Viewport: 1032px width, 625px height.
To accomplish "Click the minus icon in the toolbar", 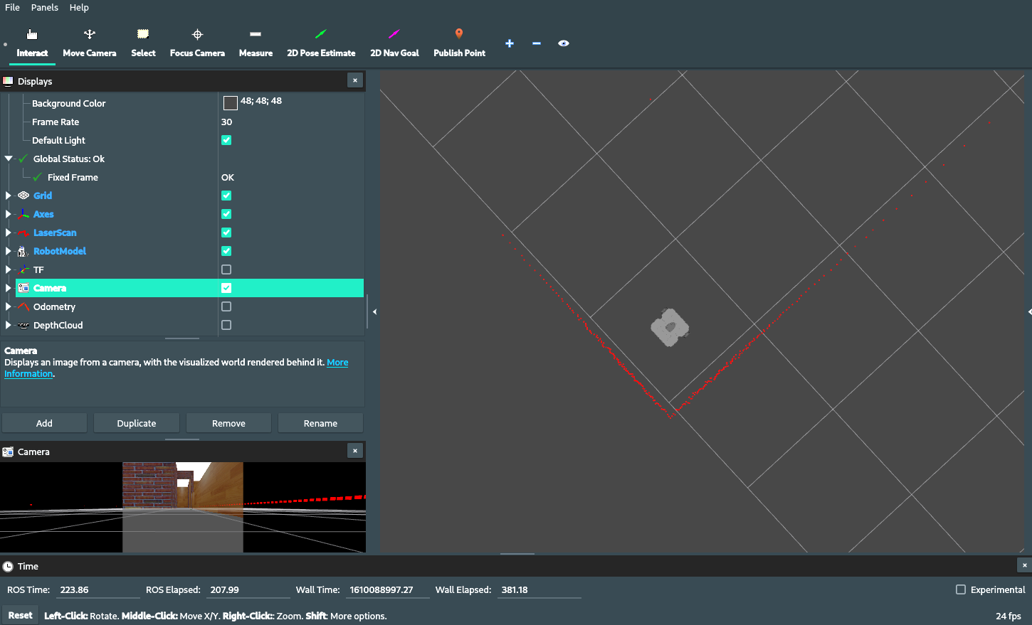I will tap(537, 43).
